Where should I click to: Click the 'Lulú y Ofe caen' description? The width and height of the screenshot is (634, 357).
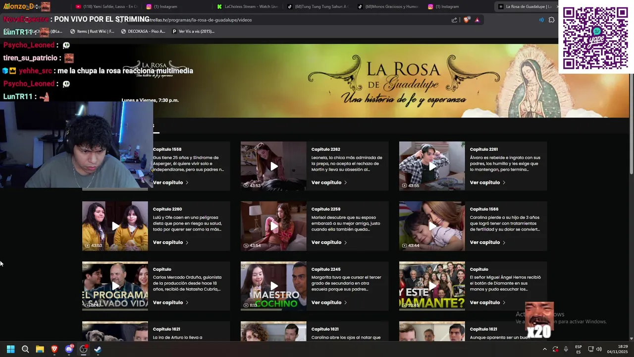pos(187,223)
